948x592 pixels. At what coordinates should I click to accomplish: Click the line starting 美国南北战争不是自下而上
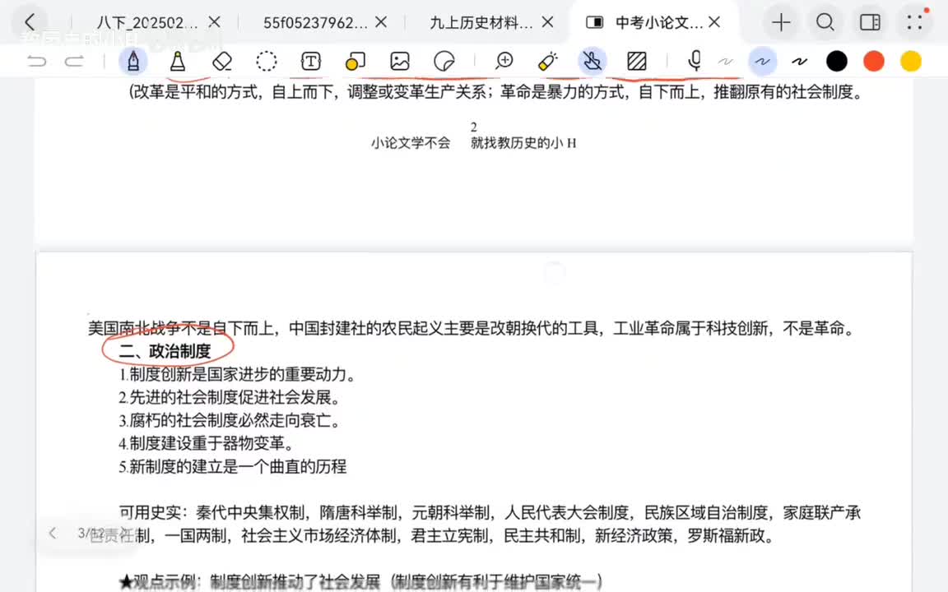(472, 328)
